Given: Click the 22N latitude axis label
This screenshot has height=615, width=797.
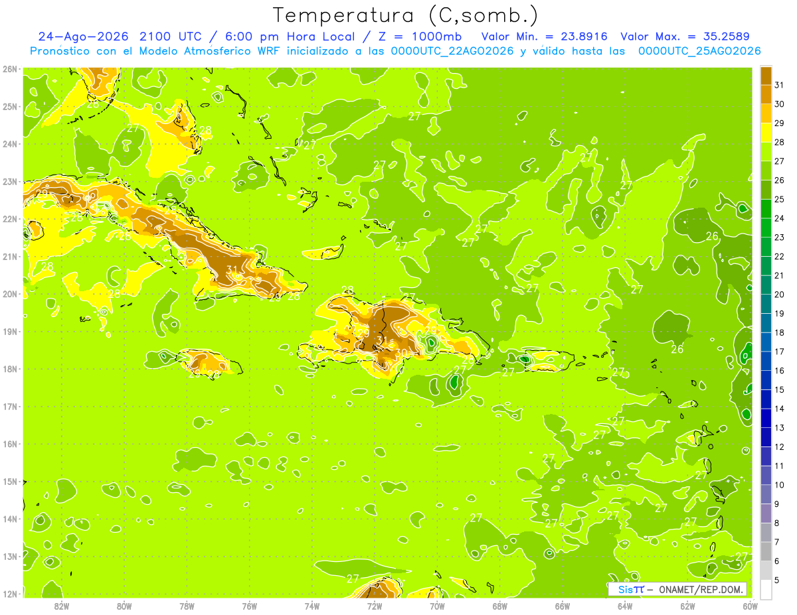Looking at the screenshot, I should click(9, 219).
